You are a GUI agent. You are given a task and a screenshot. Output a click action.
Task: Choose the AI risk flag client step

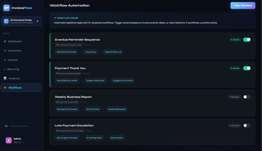94,138
